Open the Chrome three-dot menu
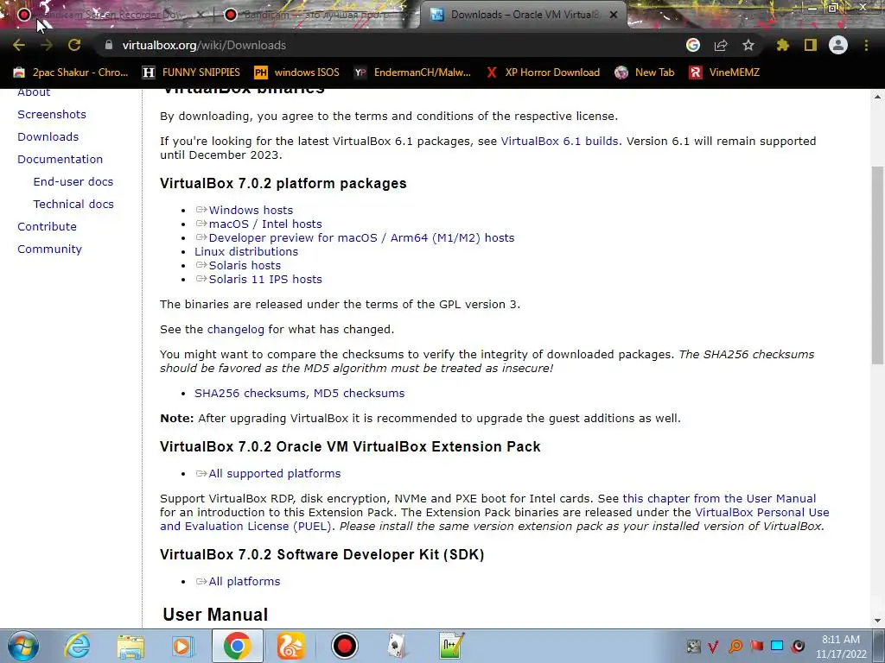This screenshot has height=663, width=885. pos(866,45)
